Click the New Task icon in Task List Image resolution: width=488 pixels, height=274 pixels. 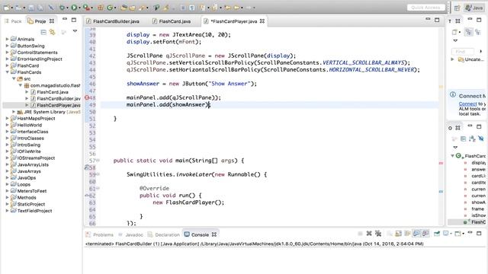coord(455,32)
